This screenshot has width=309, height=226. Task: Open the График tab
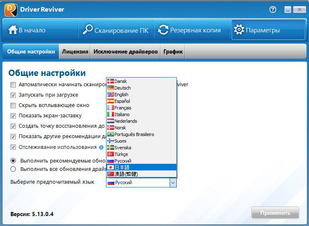pyautogui.click(x=173, y=51)
